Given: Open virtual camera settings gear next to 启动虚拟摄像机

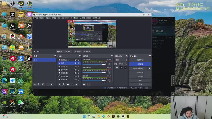Looking at the screenshot, I should pos(149,68).
